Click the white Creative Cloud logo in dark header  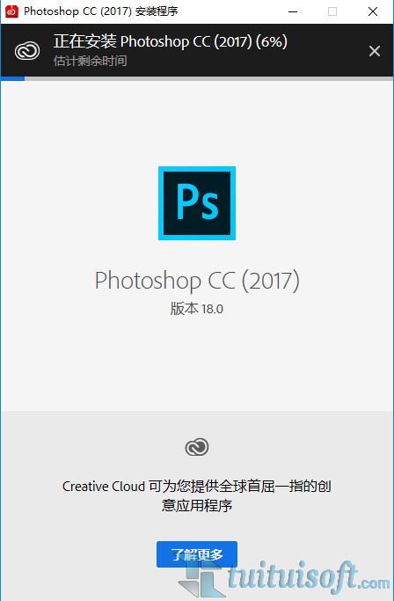point(27,51)
